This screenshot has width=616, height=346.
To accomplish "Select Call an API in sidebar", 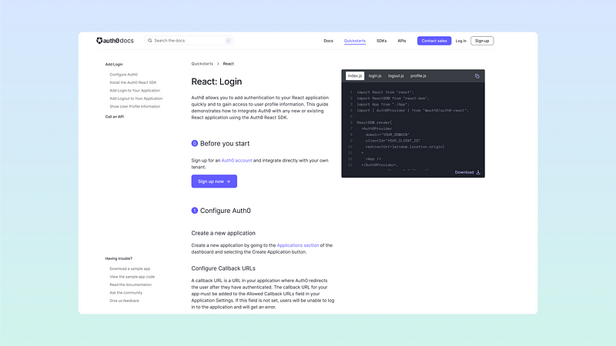I will 114,117.
